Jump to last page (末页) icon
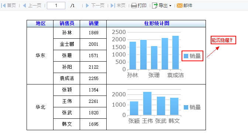This screenshot has height=135, width=248. click(x=113, y=6)
